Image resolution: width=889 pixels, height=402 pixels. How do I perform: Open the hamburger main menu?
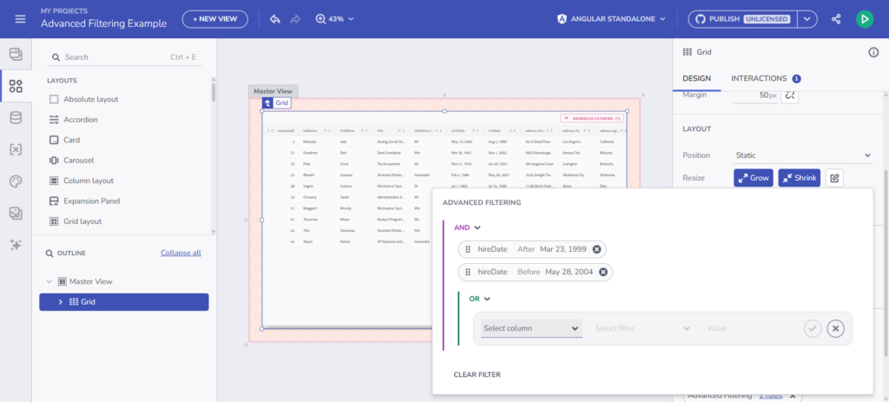21,19
